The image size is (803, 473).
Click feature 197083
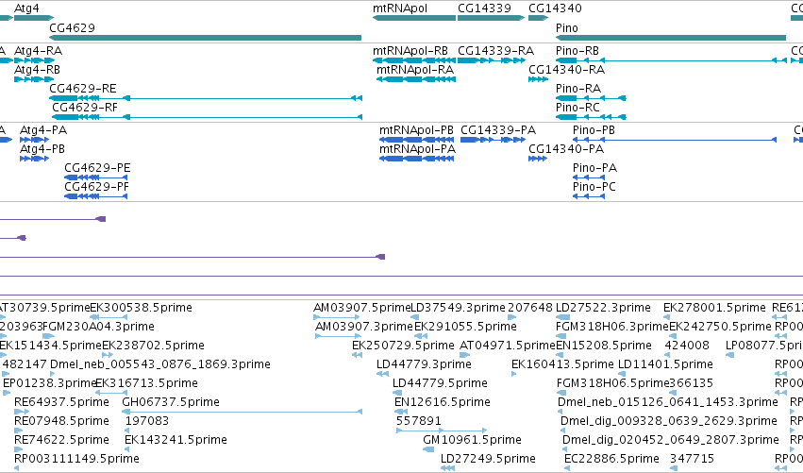[x=147, y=421]
